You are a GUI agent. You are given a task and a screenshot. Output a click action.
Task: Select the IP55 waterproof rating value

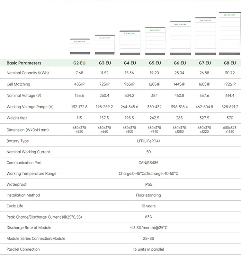pos(148,184)
